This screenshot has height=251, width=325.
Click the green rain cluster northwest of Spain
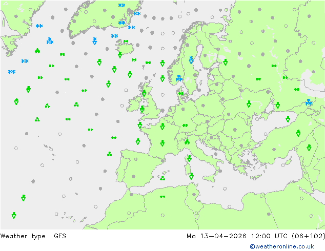(110, 154)
